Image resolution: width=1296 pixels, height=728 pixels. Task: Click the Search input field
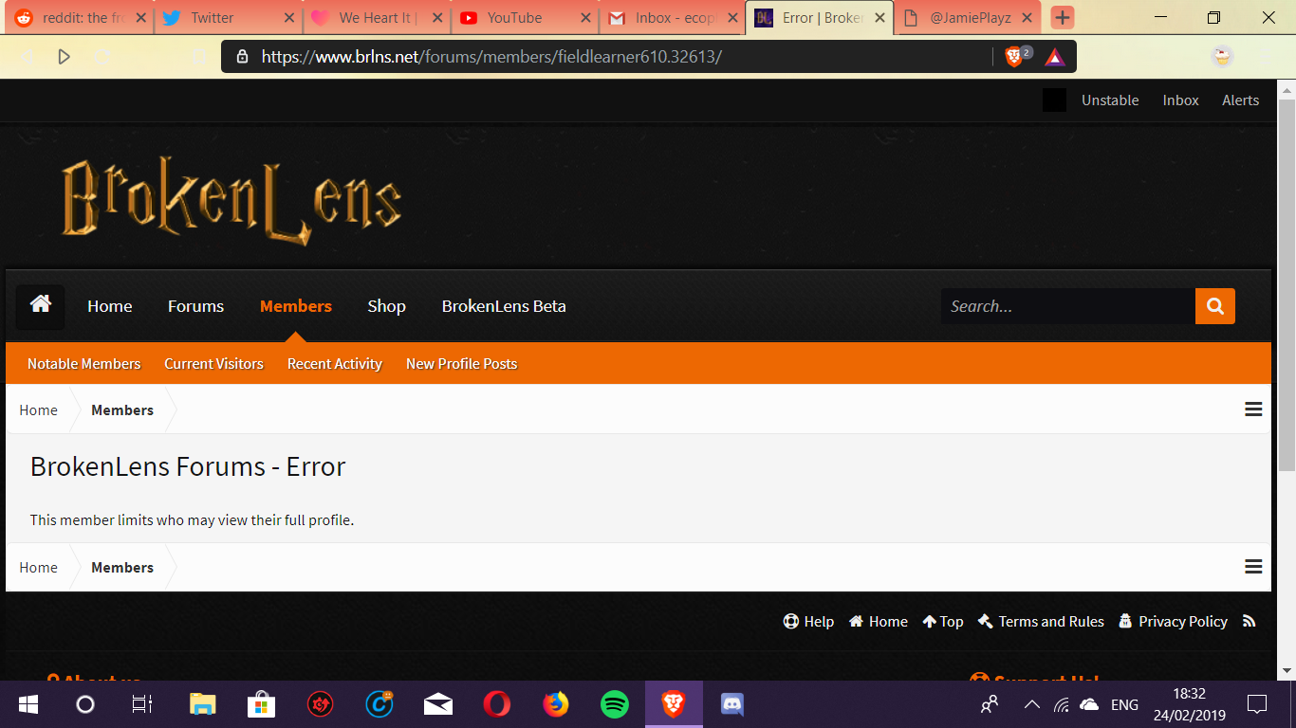[x=1068, y=306]
